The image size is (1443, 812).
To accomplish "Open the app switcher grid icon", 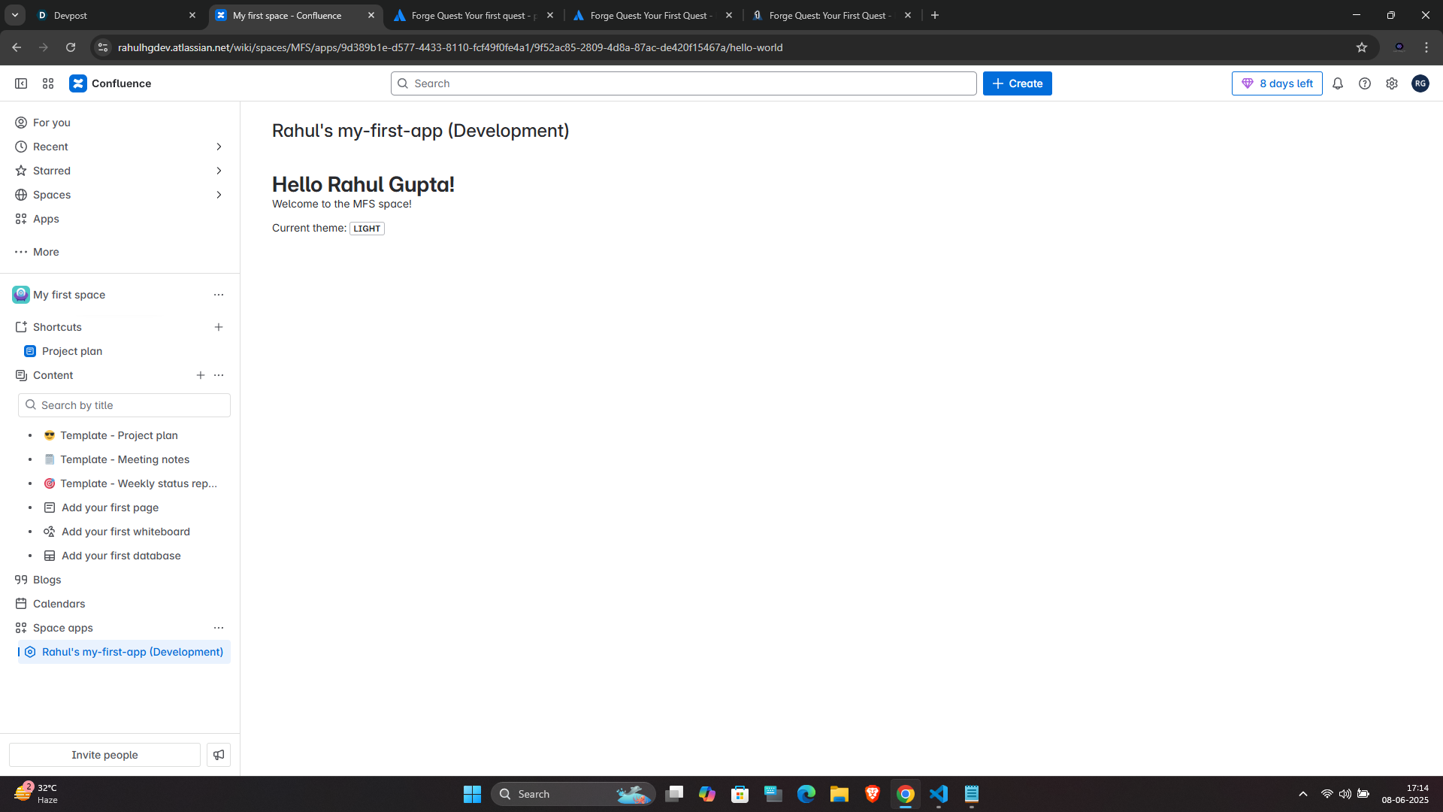I will (x=48, y=83).
